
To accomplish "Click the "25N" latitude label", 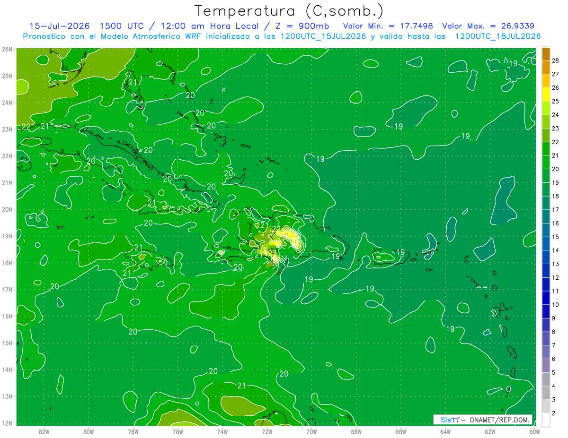I will [x=7, y=76].
